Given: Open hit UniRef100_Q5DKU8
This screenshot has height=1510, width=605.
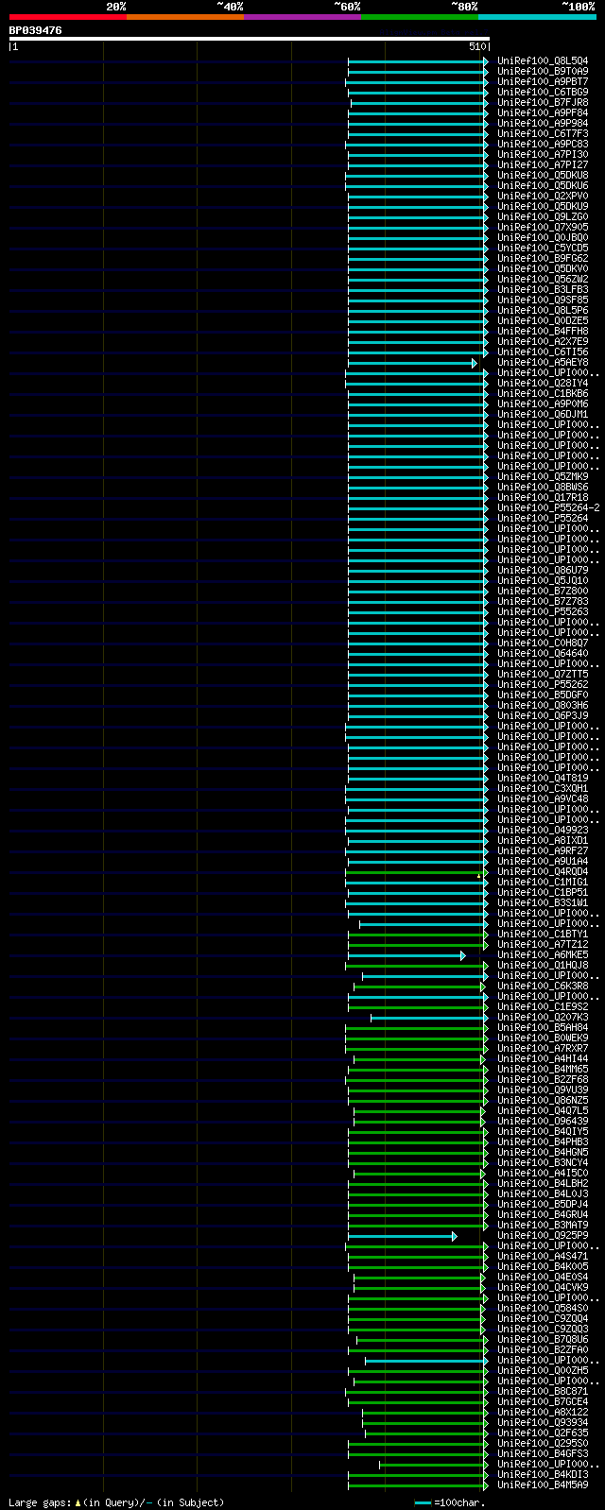Looking at the screenshot, I should click(x=543, y=176).
